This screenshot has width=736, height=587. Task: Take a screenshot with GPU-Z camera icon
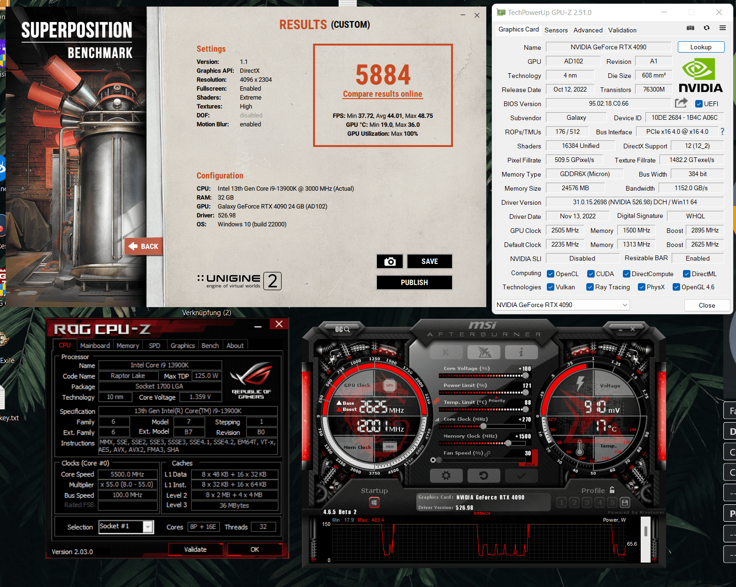click(x=690, y=28)
